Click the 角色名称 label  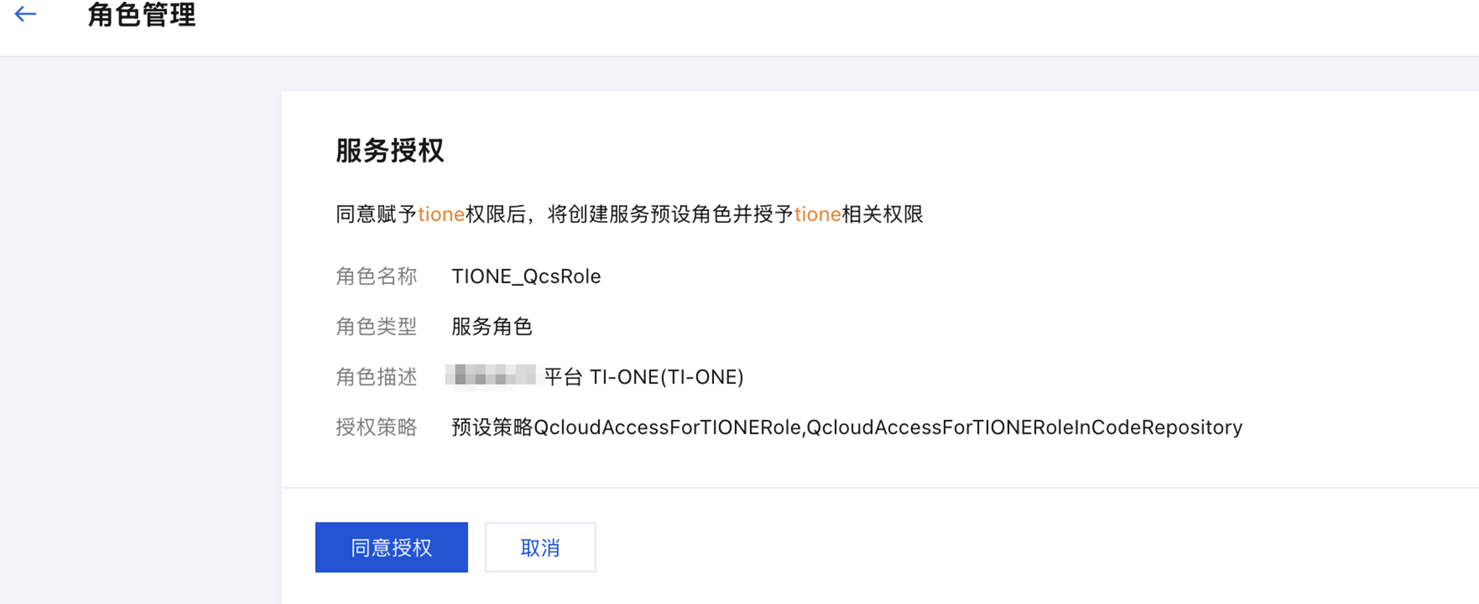tap(376, 277)
